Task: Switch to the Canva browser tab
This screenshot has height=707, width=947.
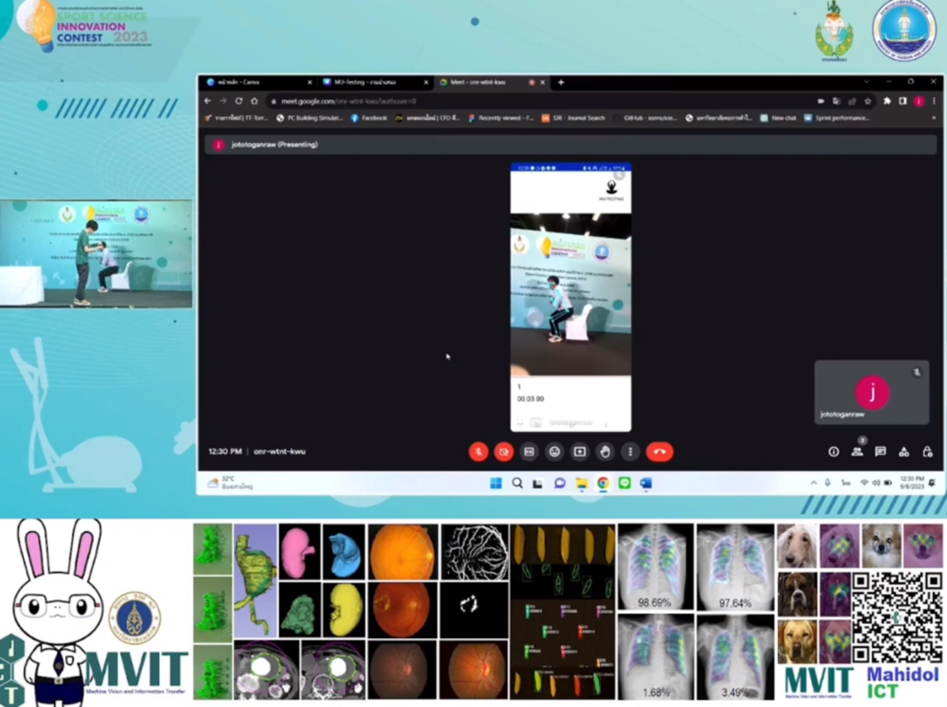Action: click(x=256, y=82)
